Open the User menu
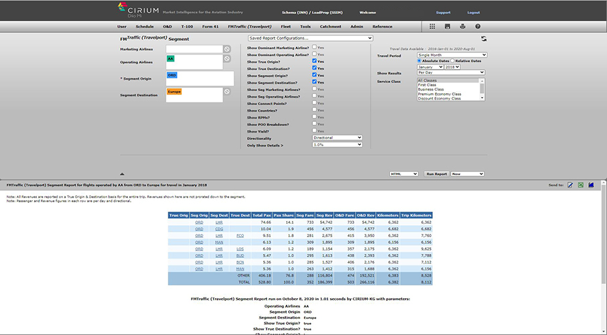This screenshot has width=607, height=335. point(122,27)
